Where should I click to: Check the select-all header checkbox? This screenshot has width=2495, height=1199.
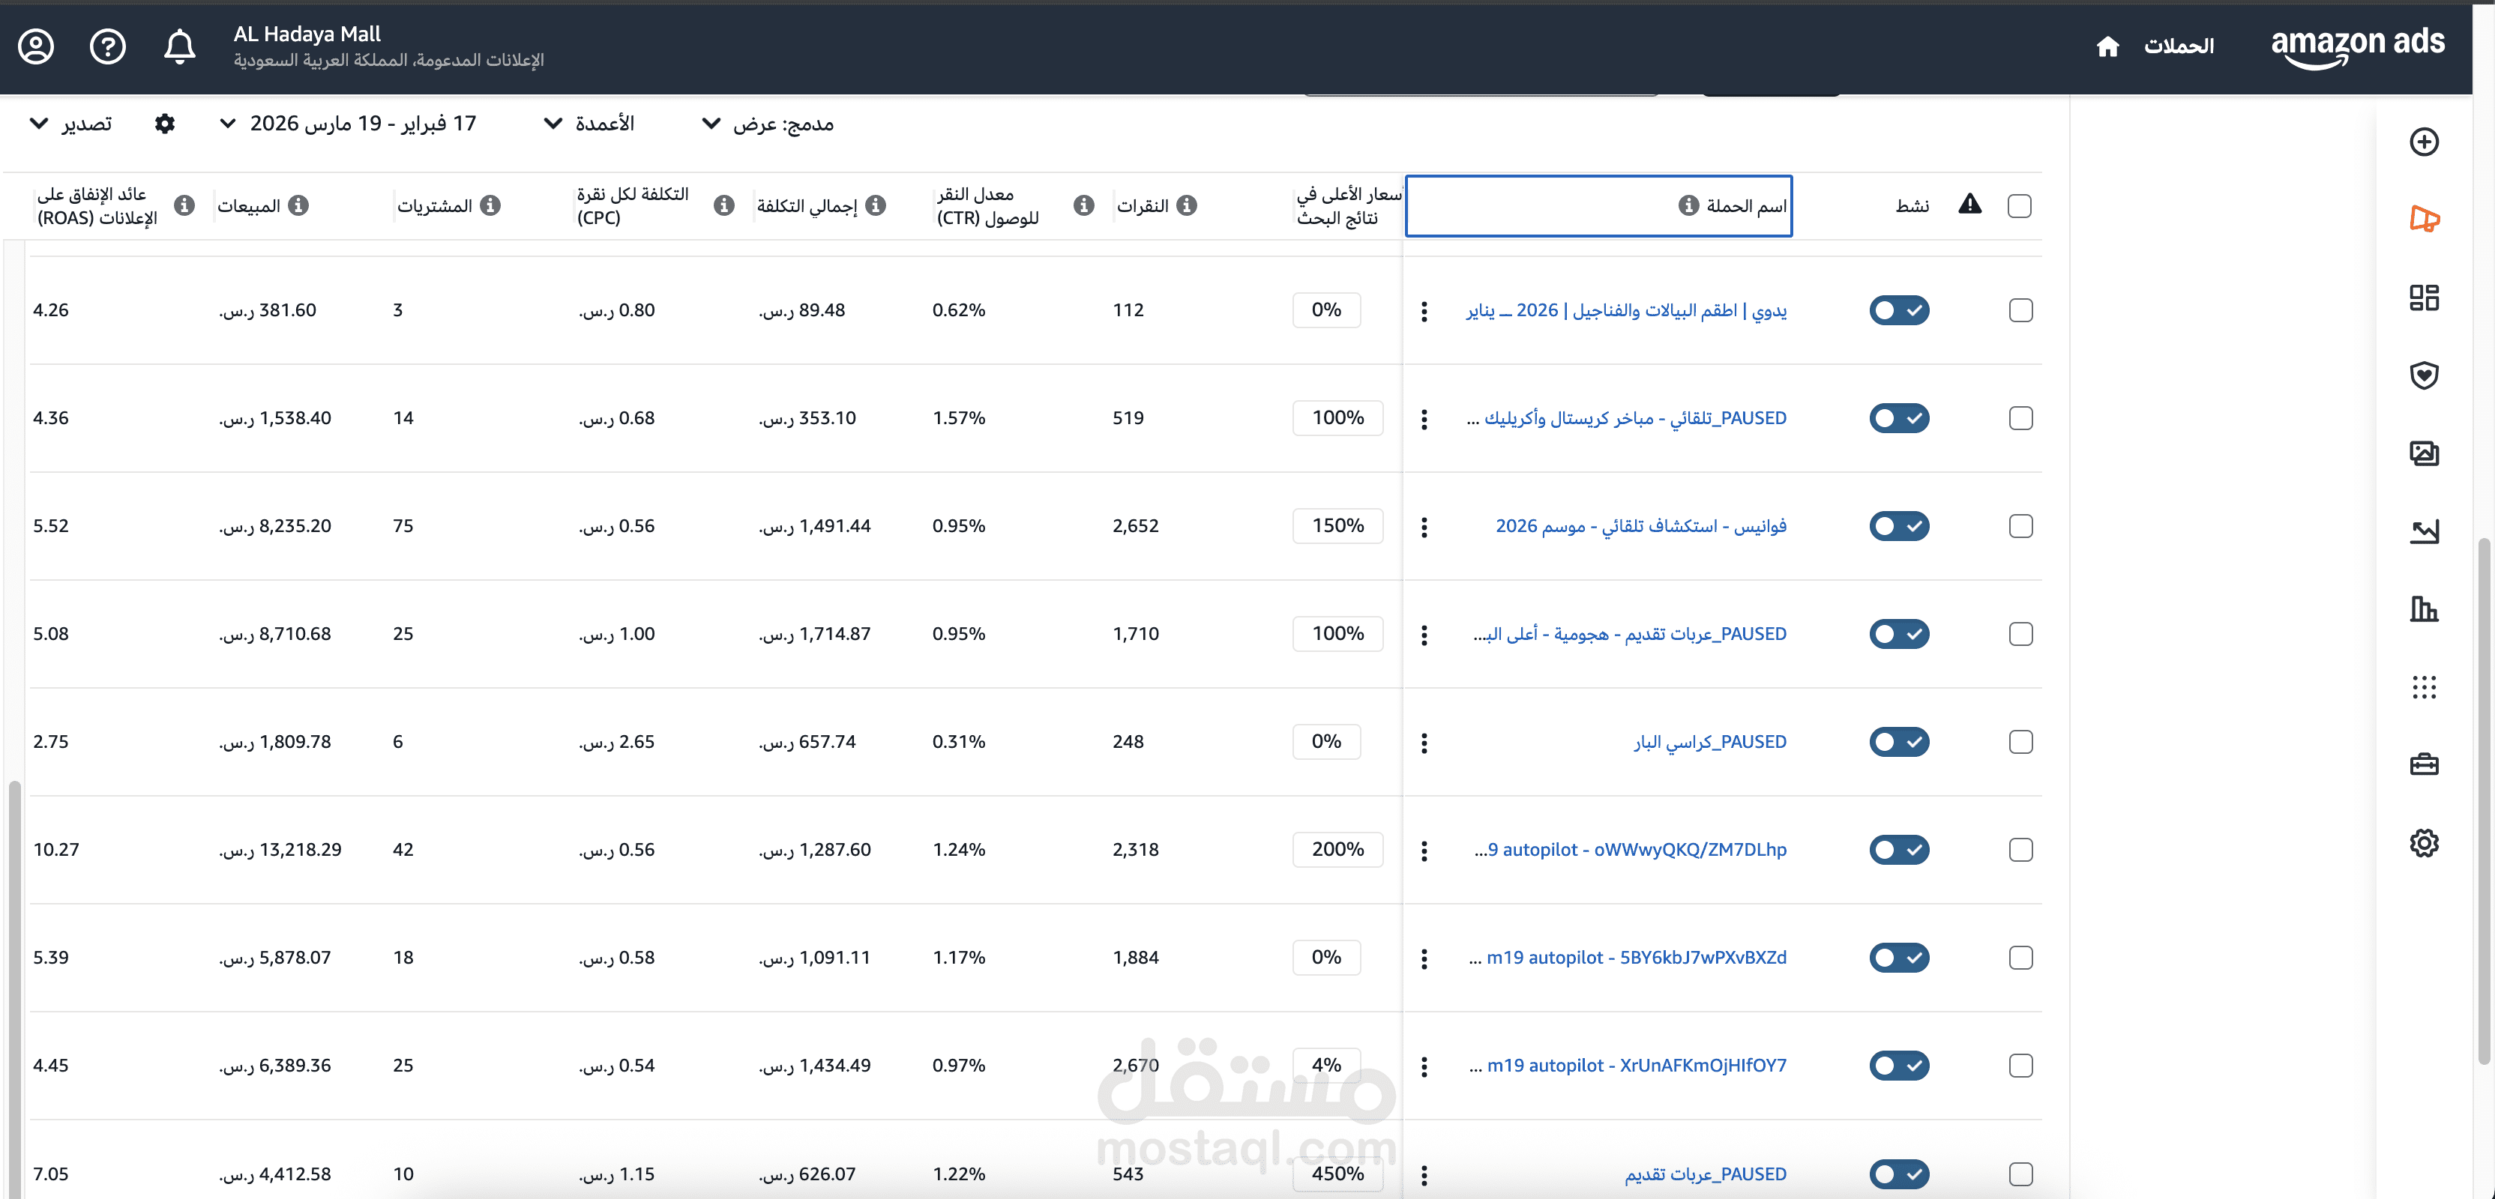pyautogui.click(x=2020, y=205)
